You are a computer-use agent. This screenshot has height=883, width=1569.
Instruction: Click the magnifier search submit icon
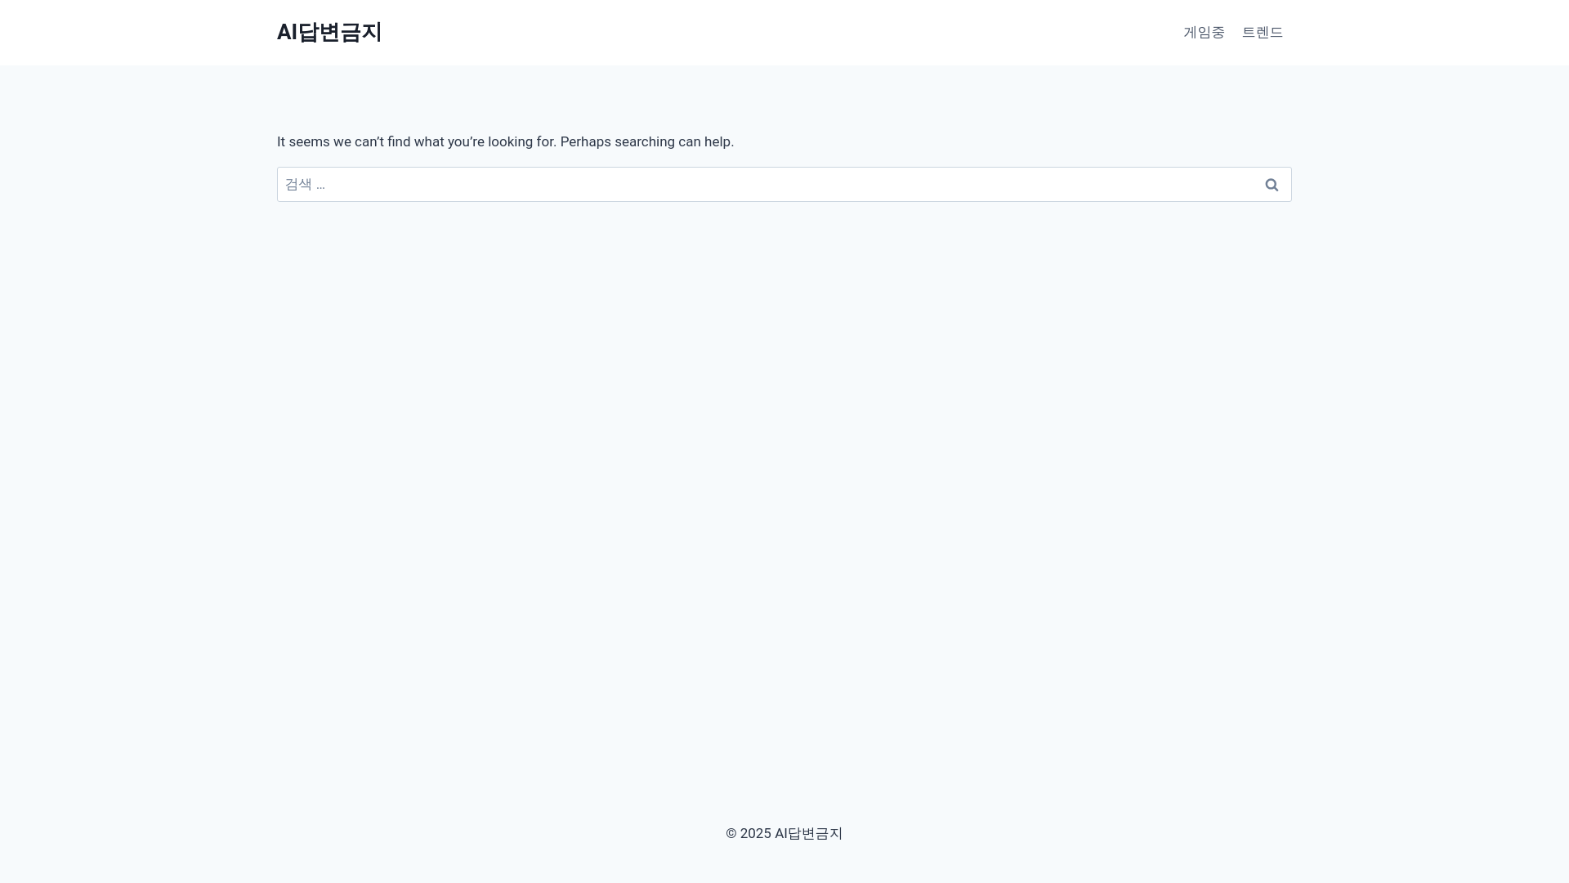[x=1272, y=185]
